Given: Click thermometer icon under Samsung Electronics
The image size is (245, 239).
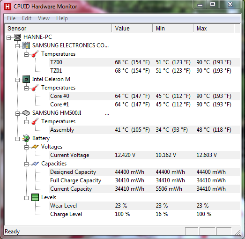Looking at the screenshot, I should click(35, 54).
